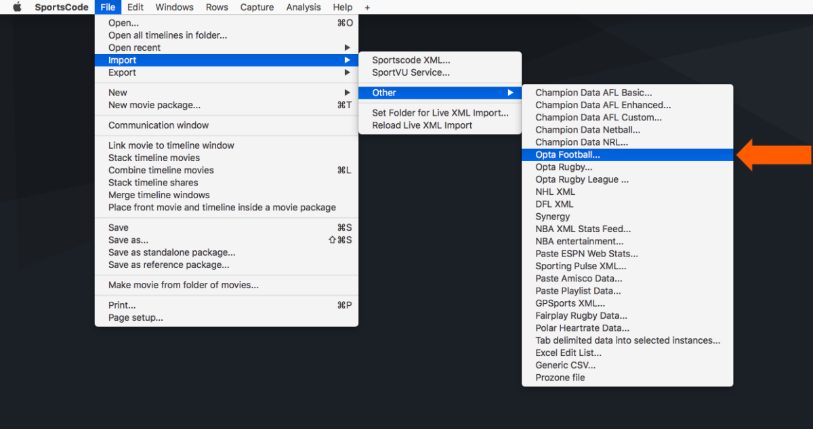Choose Open... from File menu
This screenshot has width=813, height=429.
(x=226, y=23)
